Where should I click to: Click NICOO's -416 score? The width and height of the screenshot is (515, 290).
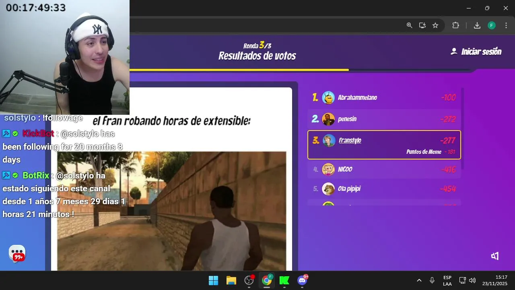click(x=448, y=169)
